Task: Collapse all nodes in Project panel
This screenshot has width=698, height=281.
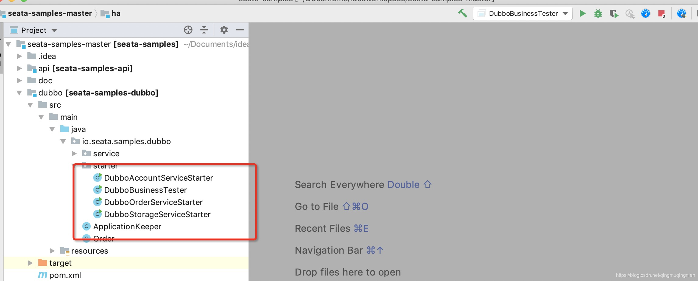Action: (204, 30)
